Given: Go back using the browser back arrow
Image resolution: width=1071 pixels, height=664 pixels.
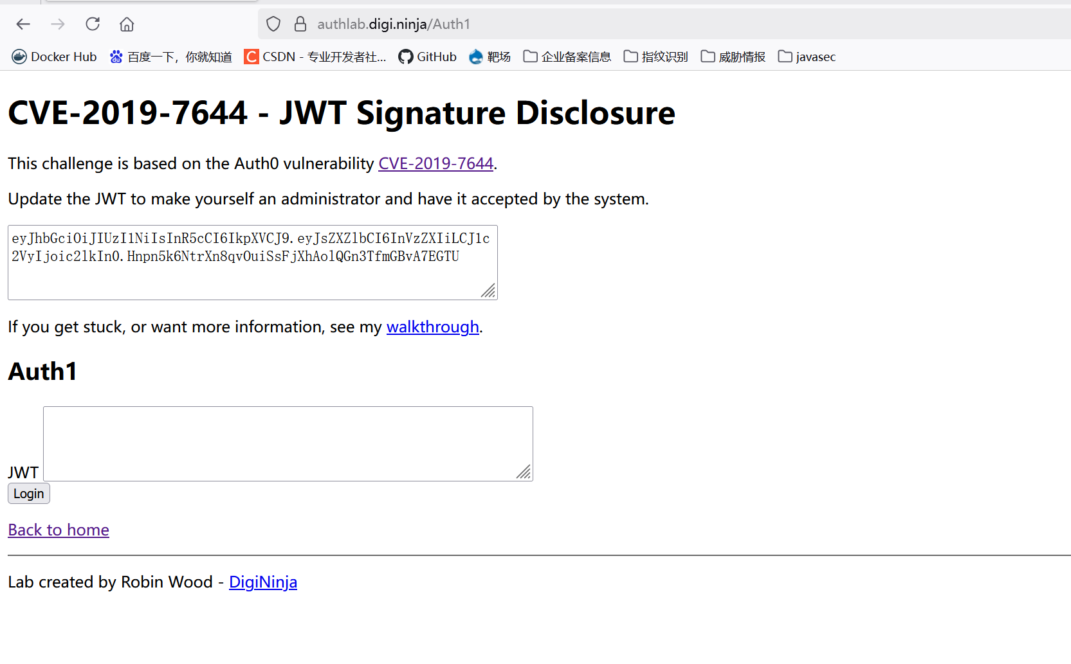Looking at the screenshot, I should (23, 24).
